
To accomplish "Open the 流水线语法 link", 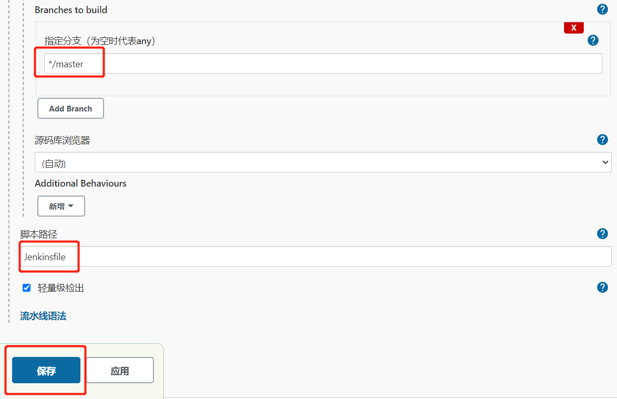I will coord(43,316).
